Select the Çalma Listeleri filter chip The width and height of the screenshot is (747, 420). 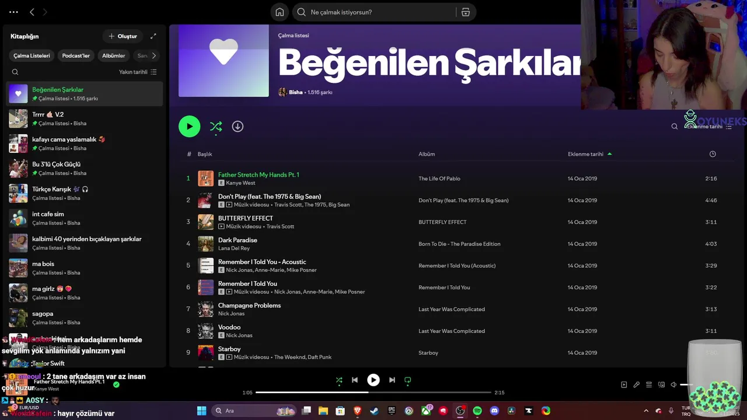point(32,56)
